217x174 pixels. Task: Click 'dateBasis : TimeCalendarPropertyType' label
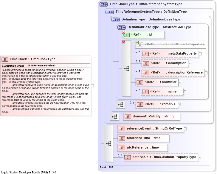[x=164, y=157]
